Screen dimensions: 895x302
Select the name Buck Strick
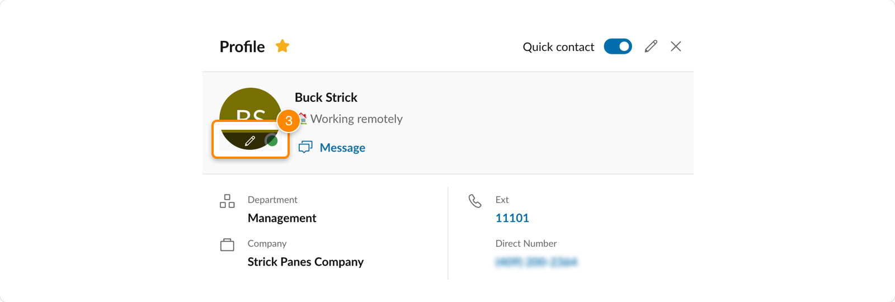tap(326, 97)
